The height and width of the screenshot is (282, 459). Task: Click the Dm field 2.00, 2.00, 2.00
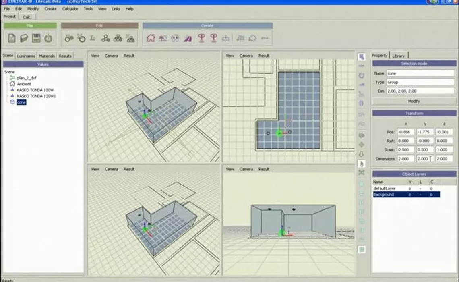(420, 91)
